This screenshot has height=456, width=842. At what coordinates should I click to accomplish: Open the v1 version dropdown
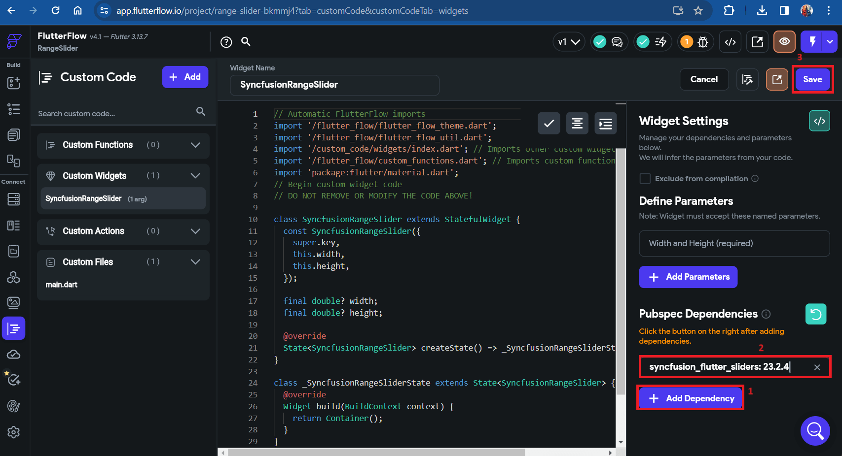click(569, 42)
